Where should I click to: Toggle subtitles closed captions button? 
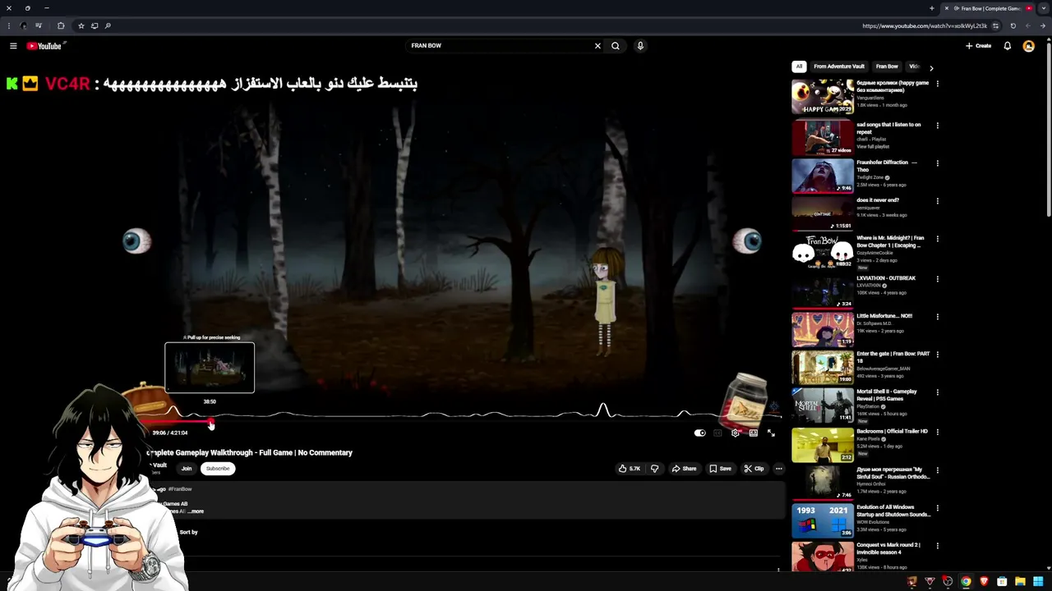[x=717, y=433]
